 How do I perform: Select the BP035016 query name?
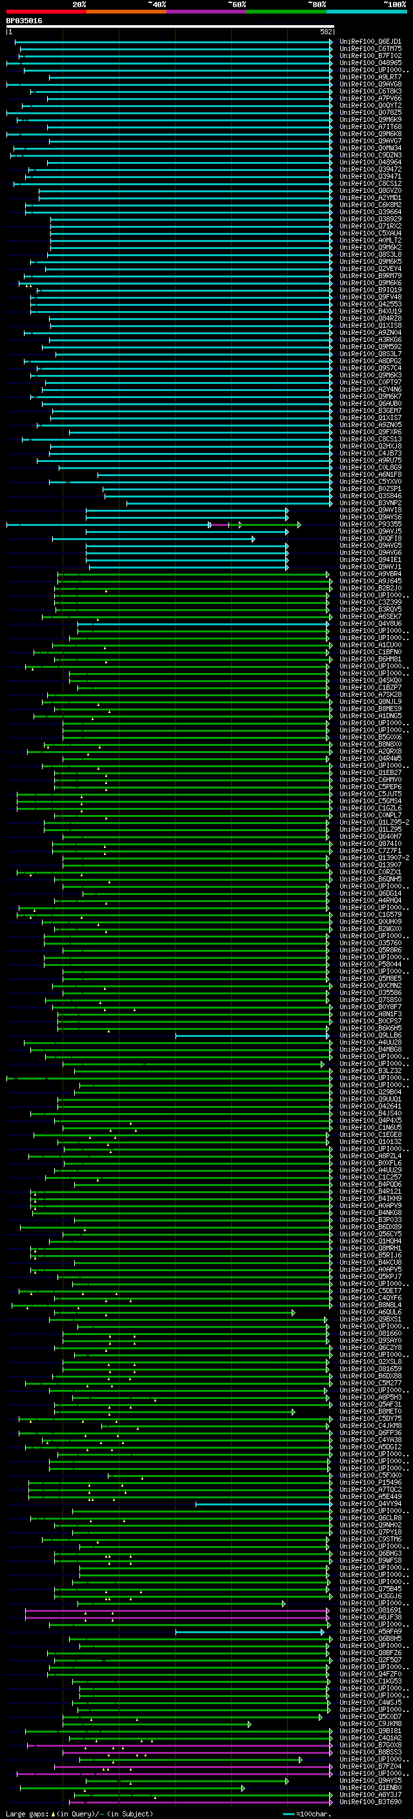point(24,21)
